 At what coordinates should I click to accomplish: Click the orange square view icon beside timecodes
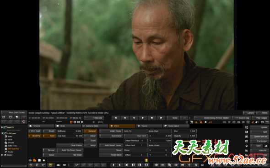pyautogui.click(x=71, y=122)
